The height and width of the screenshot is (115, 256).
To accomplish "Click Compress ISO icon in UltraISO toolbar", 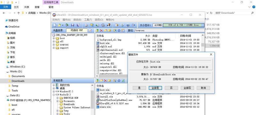I will [x=92, y=25].
